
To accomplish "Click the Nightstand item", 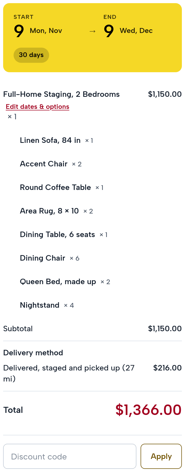I will pyautogui.click(x=40, y=305).
